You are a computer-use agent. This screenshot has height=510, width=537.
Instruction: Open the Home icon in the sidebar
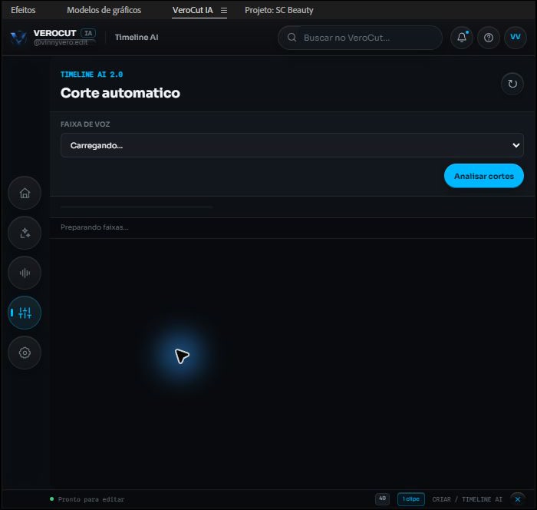point(25,193)
